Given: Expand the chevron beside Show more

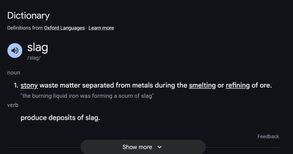Looking at the screenshot, I should 160,147.
